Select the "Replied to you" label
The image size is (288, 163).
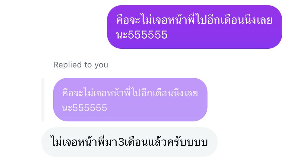pyautogui.click(x=81, y=65)
